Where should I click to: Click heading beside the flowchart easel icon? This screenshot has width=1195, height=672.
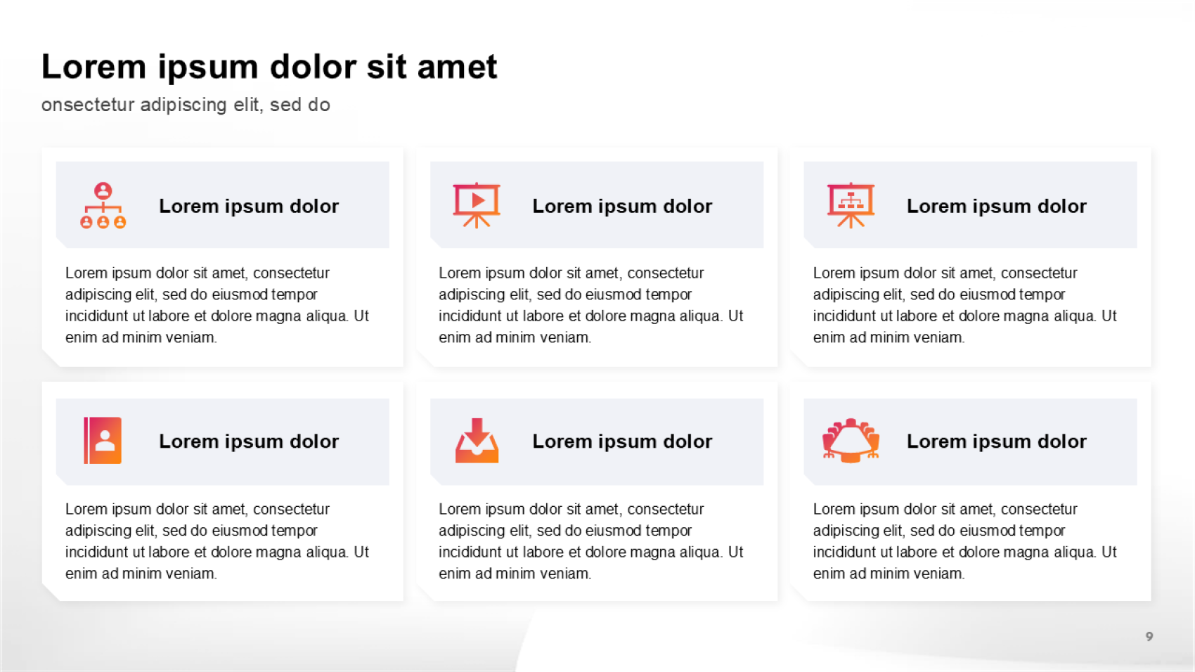tap(996, 206)
